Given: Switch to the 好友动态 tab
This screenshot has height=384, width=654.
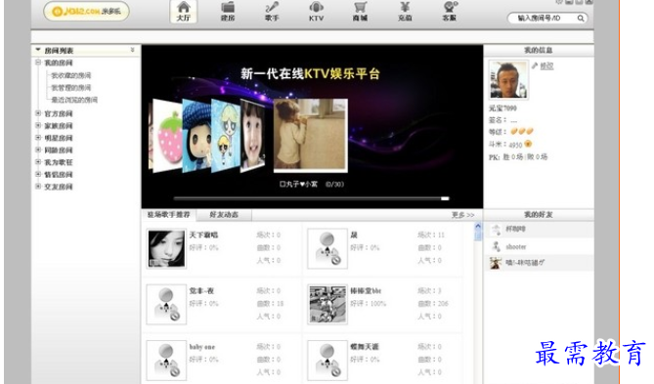Looking at the screenshot, I should 224,214.
